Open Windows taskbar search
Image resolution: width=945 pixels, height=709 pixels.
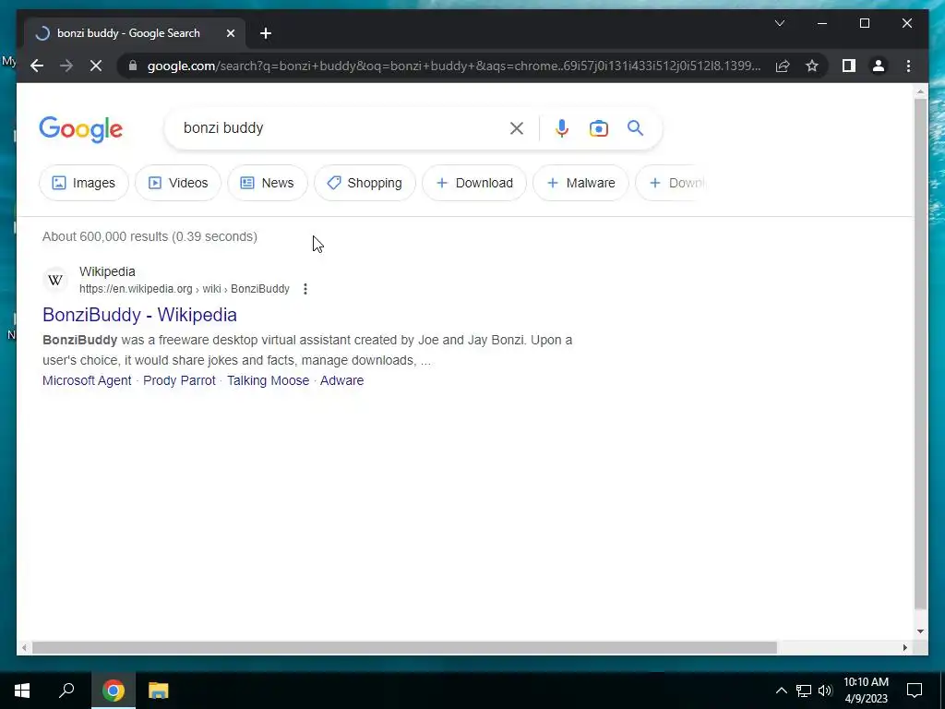point(66,691)
